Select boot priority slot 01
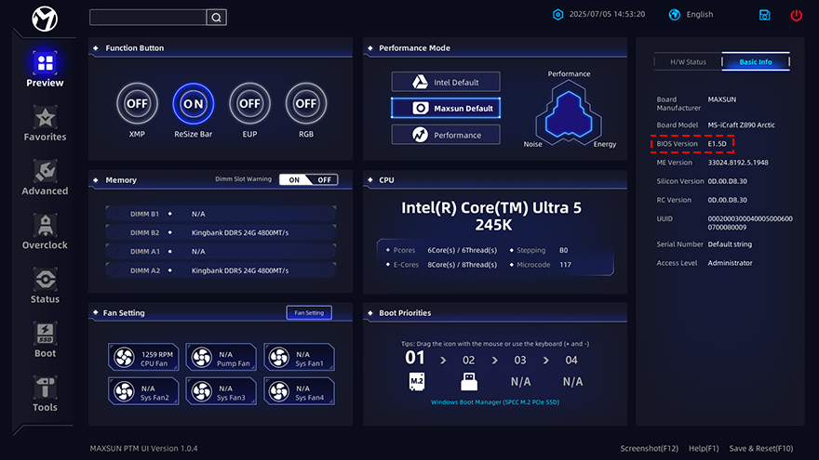Screen dimensions: 819x460 point(415,358)
